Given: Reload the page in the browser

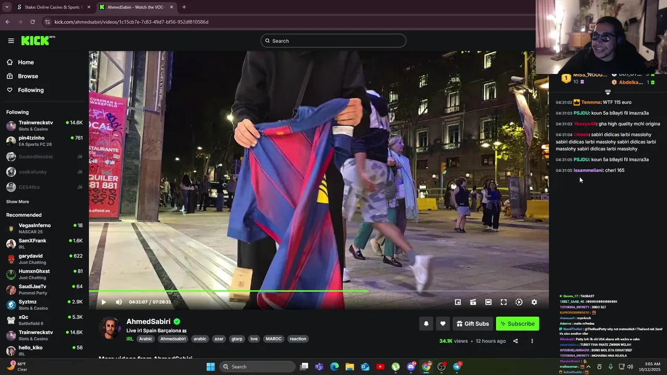Looking at the screenshot, I should [32, 22].
